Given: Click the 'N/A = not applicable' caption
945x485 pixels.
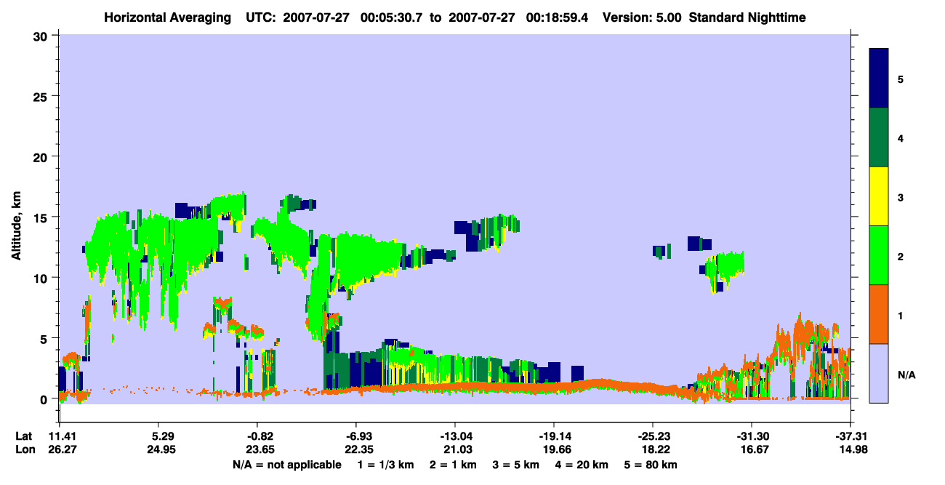Looking at the screenshot, I should (287, 465).
